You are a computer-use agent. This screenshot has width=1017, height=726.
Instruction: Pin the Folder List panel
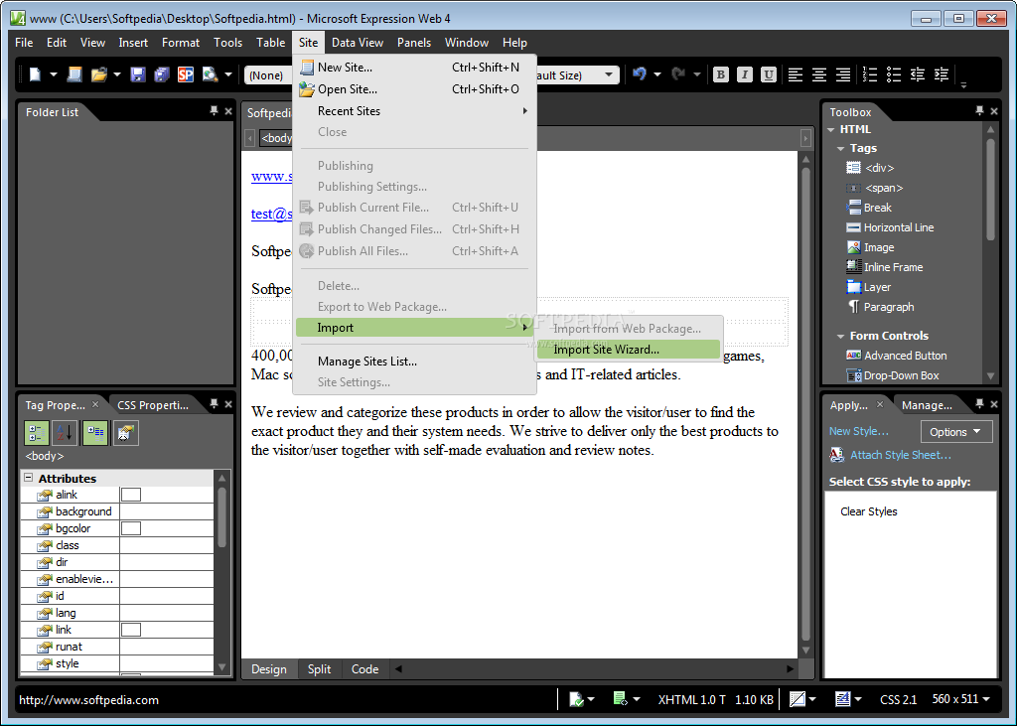(214, 111)
